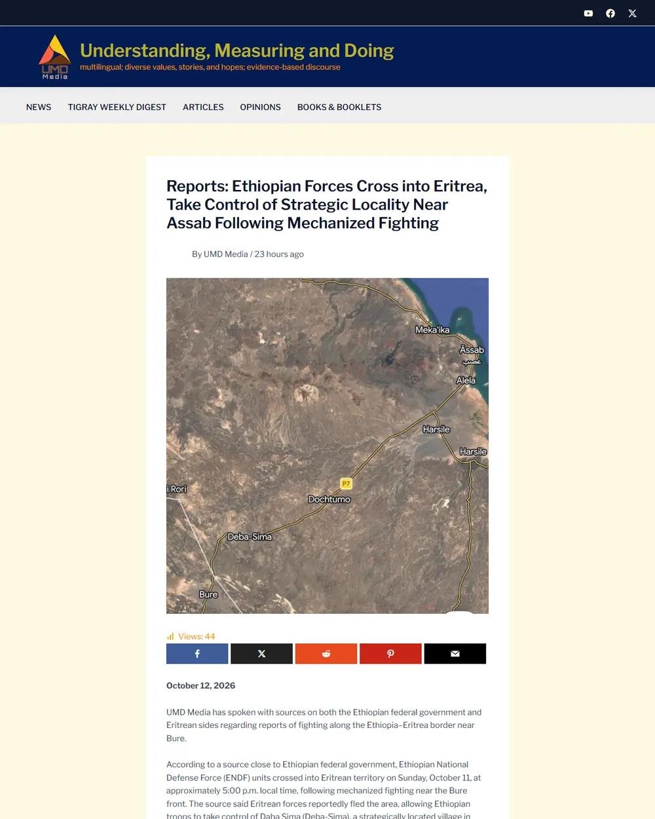Image resolution: width=655 pixels, height=819 pixels.
Task: Share article on Pinterest button
Action: [390, 654]
